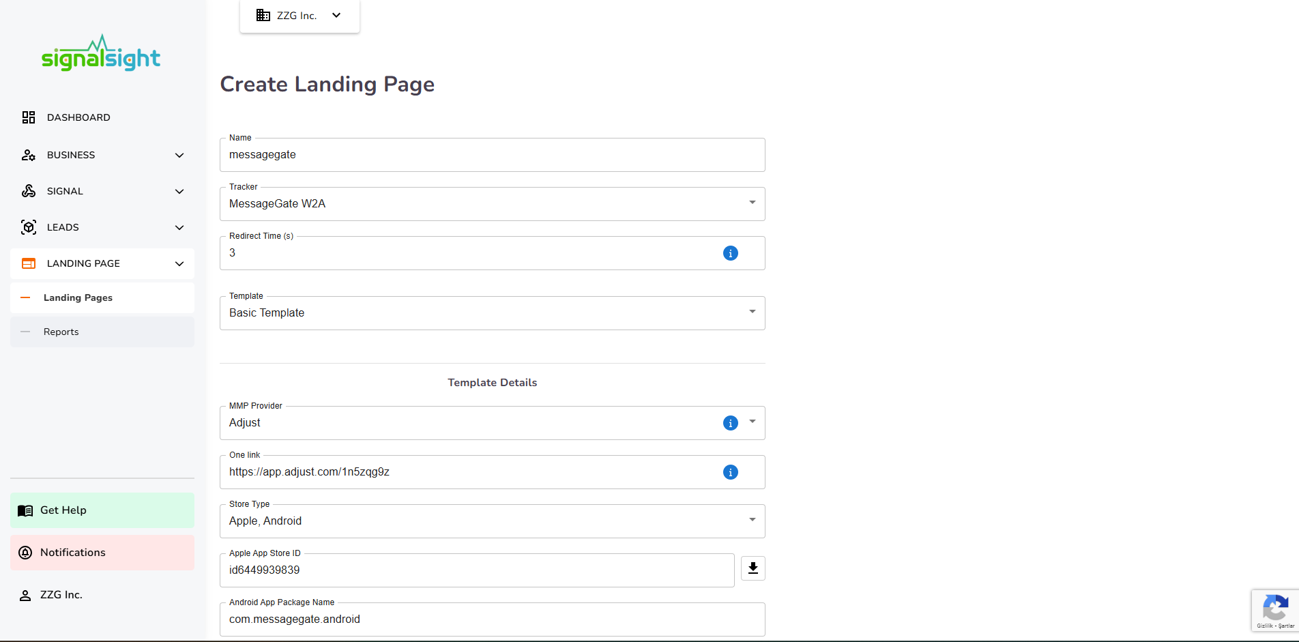Click the Signal webhook icon
Viewport: 1299px width, 642px height.
coord(29,191)
